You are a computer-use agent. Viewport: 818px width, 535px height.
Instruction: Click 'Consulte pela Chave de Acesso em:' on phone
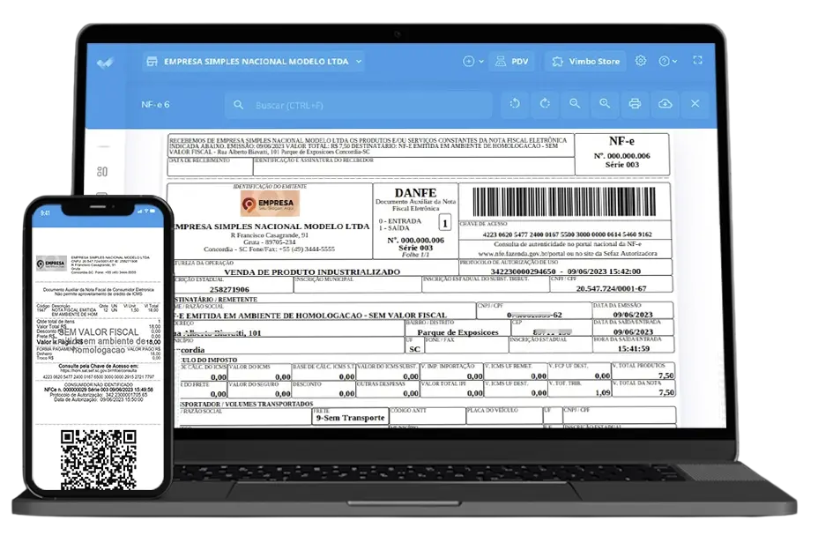[x=98, y=366]
